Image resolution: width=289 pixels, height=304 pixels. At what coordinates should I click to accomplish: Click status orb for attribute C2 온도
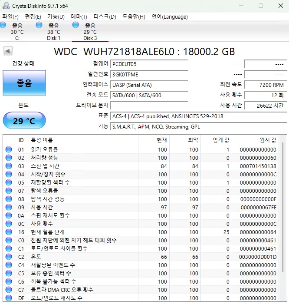9,257
